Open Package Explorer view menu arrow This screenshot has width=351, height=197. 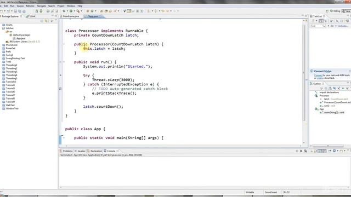52,21
